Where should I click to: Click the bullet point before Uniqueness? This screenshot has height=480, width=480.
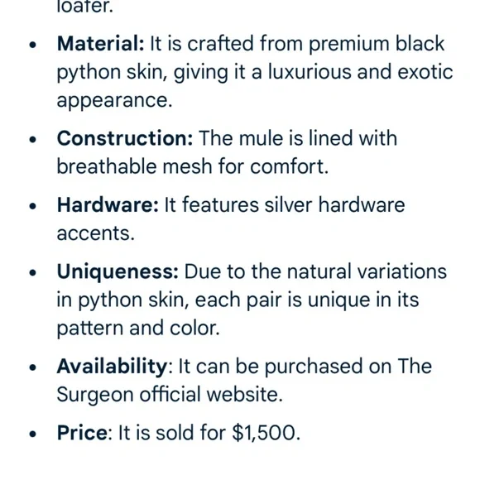(x=32, y=273)
